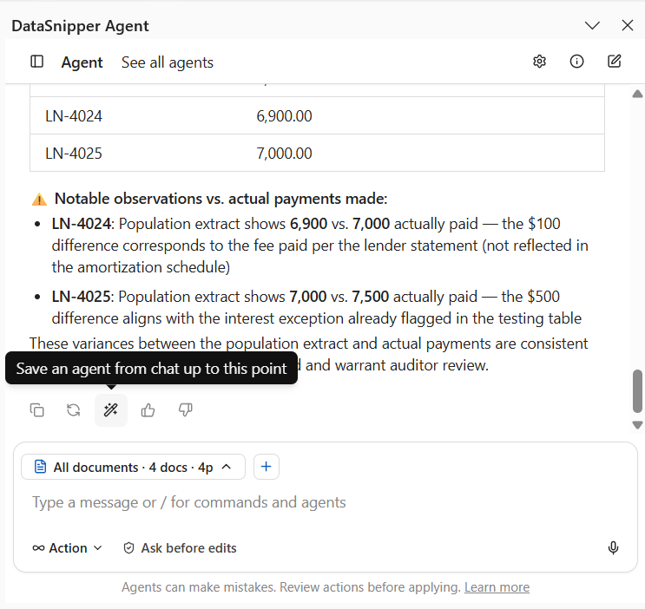The height and width of the screenshot is (609, 645).
Task: Click the chat scrollbar thumb
Action: tap(637, 391)
